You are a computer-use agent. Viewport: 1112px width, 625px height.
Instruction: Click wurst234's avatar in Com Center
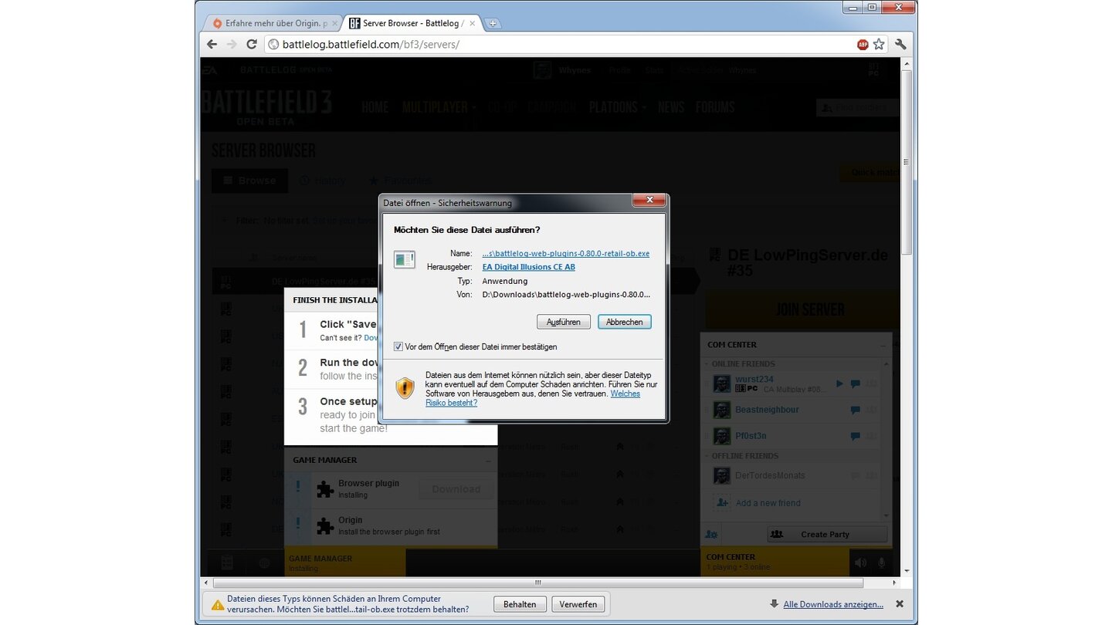coord(721,383)
